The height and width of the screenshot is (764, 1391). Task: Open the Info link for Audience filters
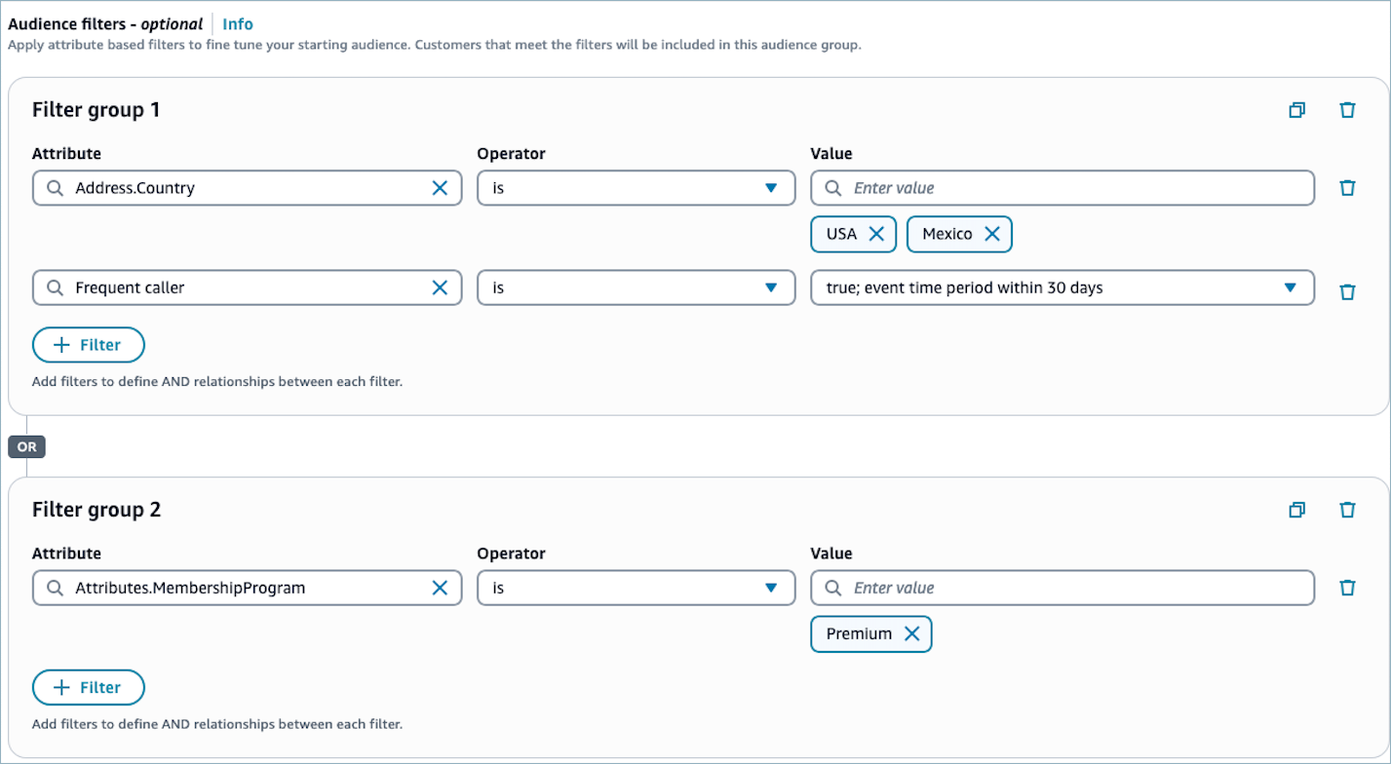coord(238,24)
